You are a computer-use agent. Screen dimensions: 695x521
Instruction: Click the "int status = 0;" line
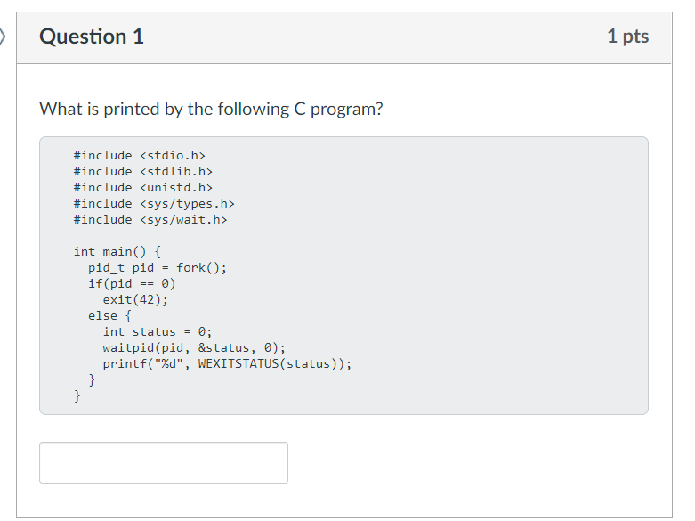[157, 331]
